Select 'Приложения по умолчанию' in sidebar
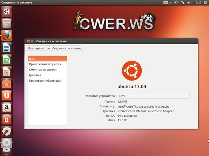The image size is (209, 156). click(x=46, y=64)
